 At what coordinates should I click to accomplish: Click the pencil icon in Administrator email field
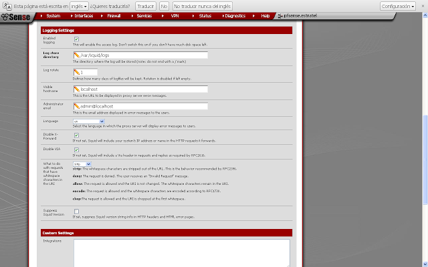pos(77,106)
